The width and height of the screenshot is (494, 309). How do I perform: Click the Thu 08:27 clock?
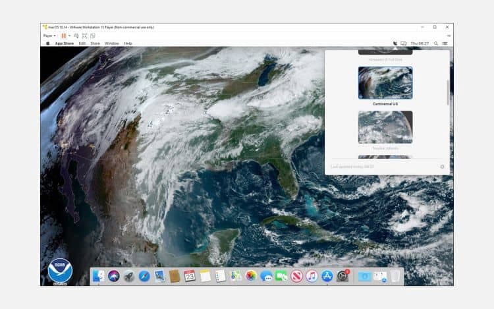(420, 43)
